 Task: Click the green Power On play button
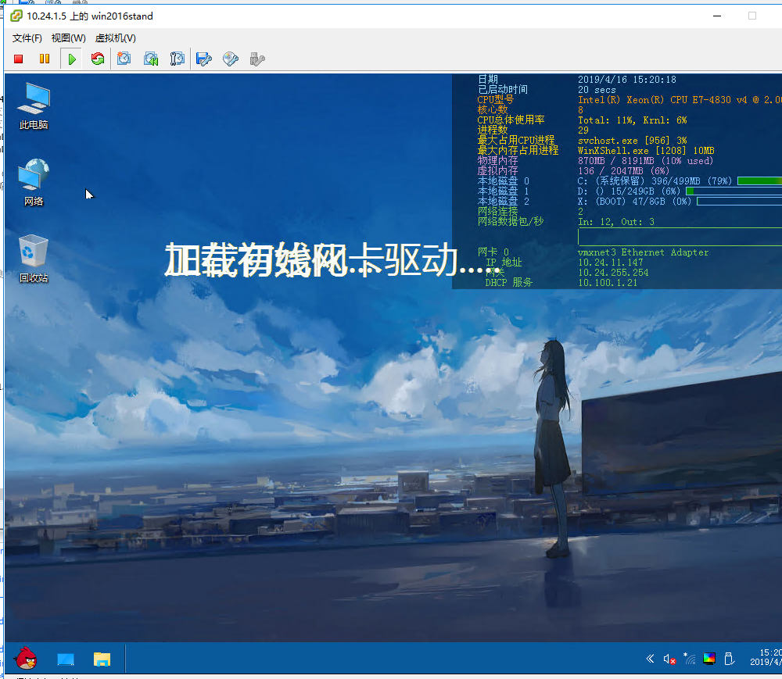(x=71, y=59)
